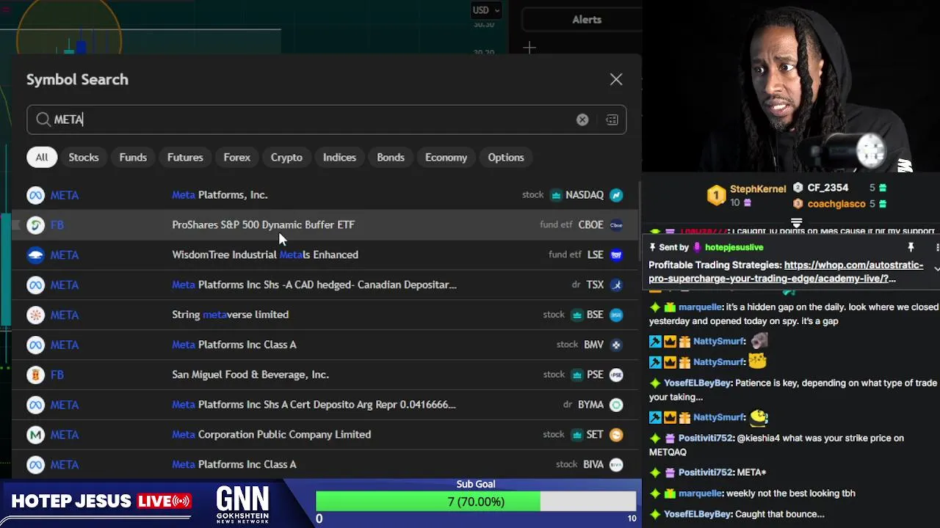Expand the pinned message chevron
This screenshot has width=940, height=528.
tap(936, 269)
